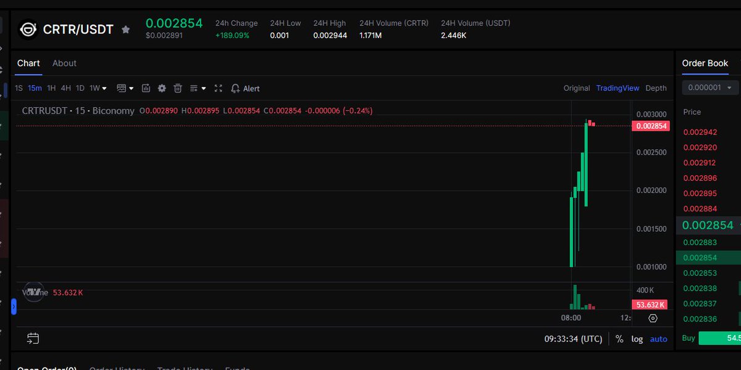The width and height of the screenshot is (741, 370).
Task: Add CRTR/USDT to favorites with star
Action: coord(126,29)
